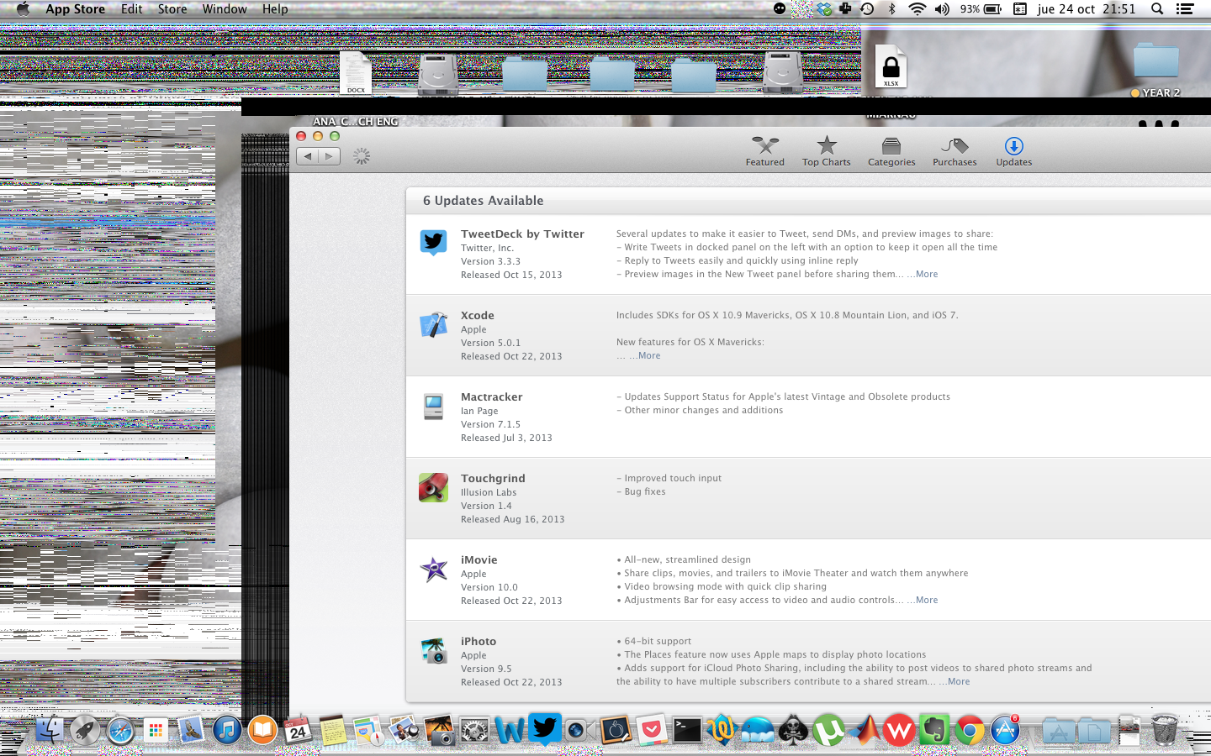Select the DOCX file on desktop
Image resolution: width=1211 pixels, height=756 pixels.
(x=356, y=73)
